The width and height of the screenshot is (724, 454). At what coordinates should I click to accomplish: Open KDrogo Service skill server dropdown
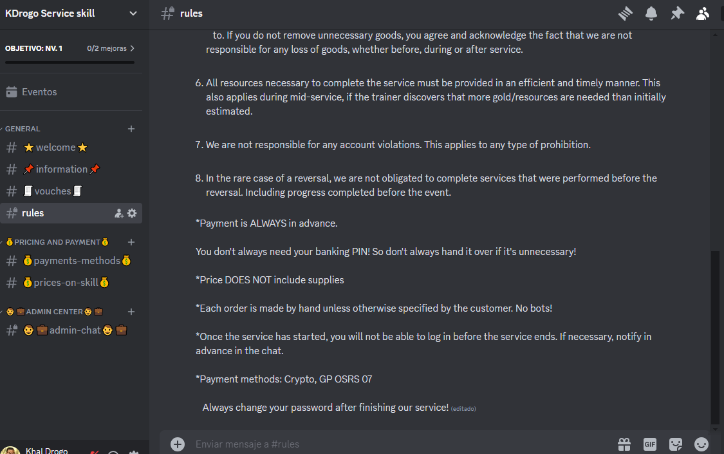(133, 14)
